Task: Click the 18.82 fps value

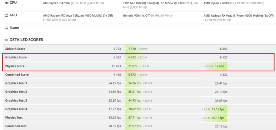Action: 135,109
